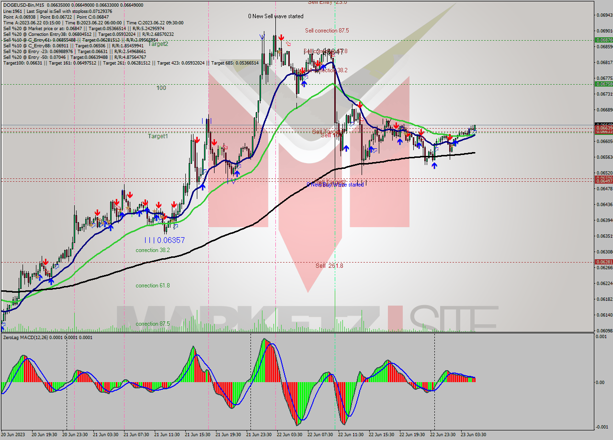Click the 0.06605 price axis value
This screenshot has width=613, height=440.
click(604, 142)
